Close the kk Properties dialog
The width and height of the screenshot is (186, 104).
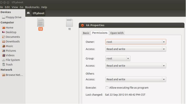pos(82,25)
